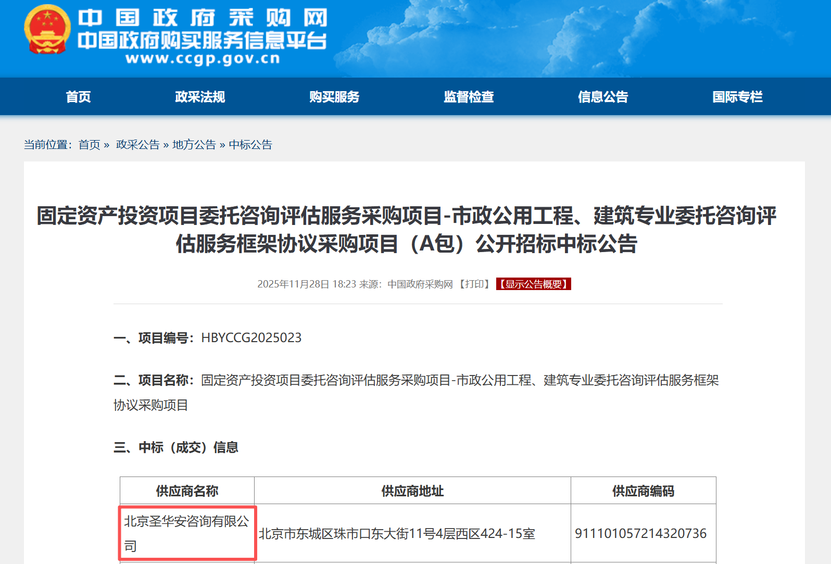Open the 地方公告 breadcrumb link
The width and height of the screenshot is (831, 564).
(x=194, y=145)
